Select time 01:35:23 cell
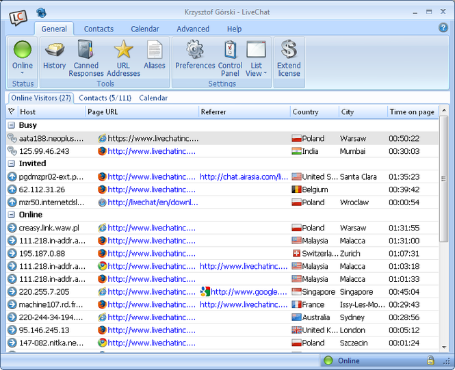455x370 pixels. [404, 176]
